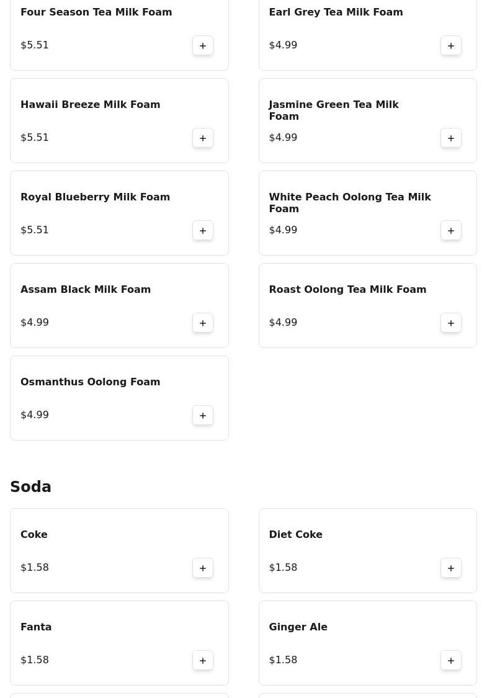The height and width of the screenshot is (698, 487).
Task: Select the Diet Coke item title
Action: point(295,534)
